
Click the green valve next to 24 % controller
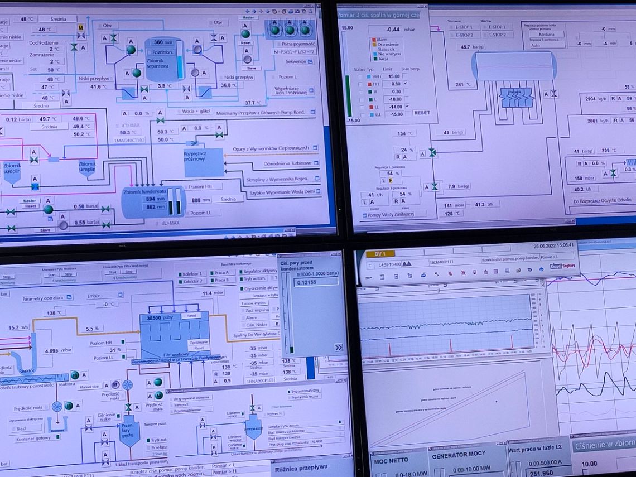[432, 153]
